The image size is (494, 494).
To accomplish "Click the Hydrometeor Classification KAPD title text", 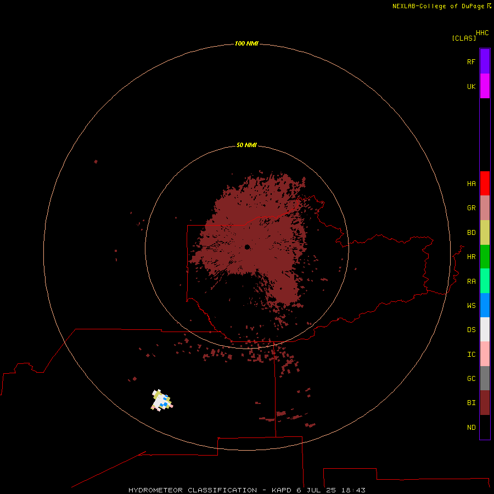I will [247, 490].
